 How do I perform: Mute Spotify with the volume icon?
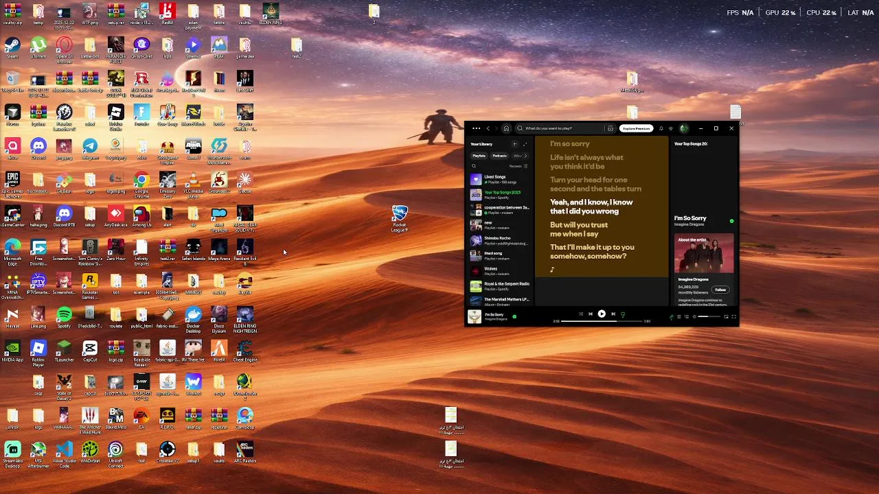coord(694,316)
